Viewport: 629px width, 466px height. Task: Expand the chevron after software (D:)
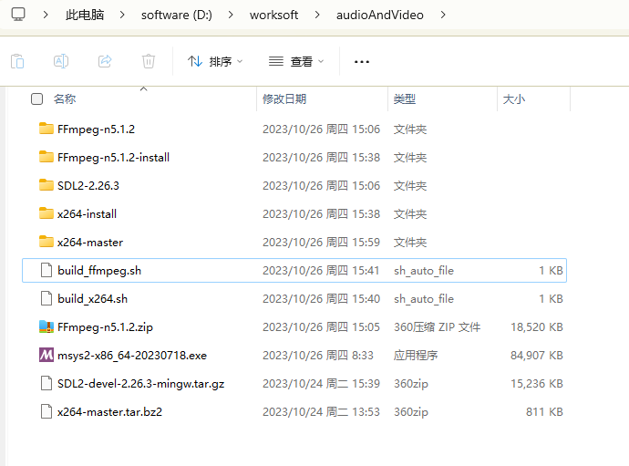[231, 15]
